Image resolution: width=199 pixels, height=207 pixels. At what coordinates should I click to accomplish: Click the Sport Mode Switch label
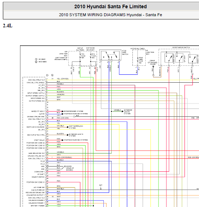click(181, 47)
